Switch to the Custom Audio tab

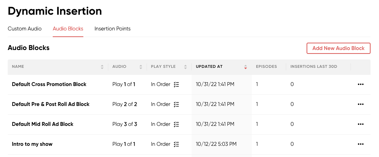pyautogui.click(x=25, y=29)
